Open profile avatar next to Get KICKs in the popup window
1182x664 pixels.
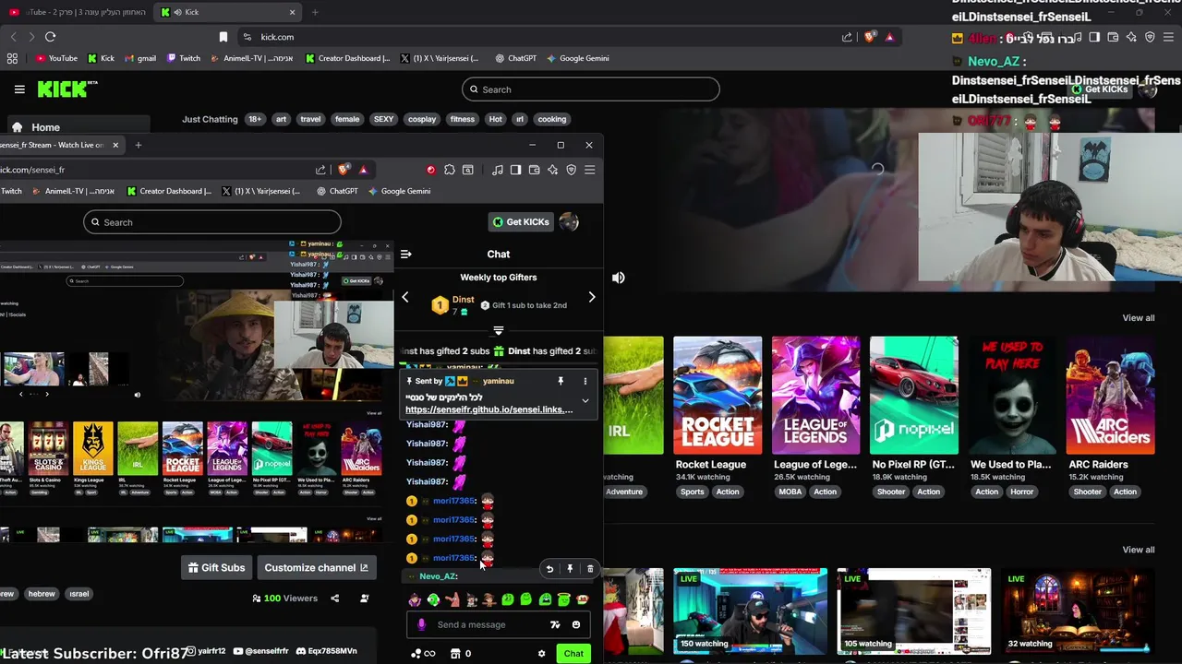(x=569, y=221)
